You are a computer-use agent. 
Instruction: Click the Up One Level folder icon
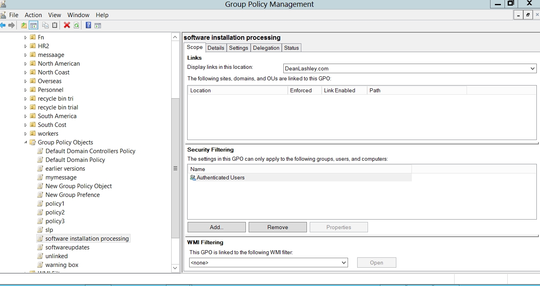point(24,25)
